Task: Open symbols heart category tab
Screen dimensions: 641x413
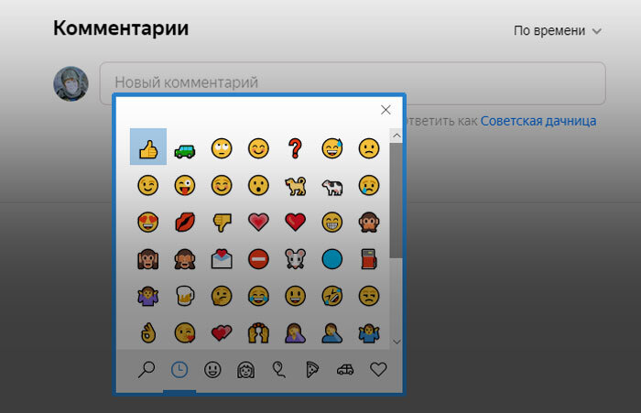Action: point(378,370)
